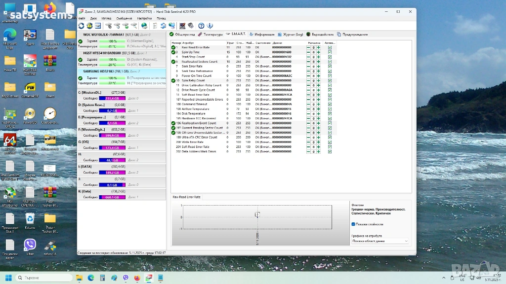
Task: Click plus offset for Raw Read Error Rate
Action: (x=319, y=47)
